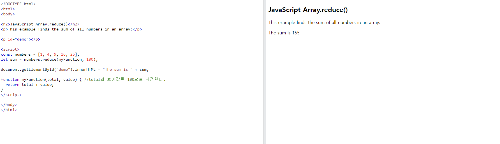Click the opening script tag line

tap(10, 49)
